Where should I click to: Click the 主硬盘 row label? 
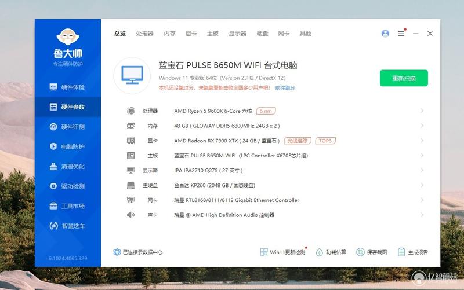tap(150, 185)
